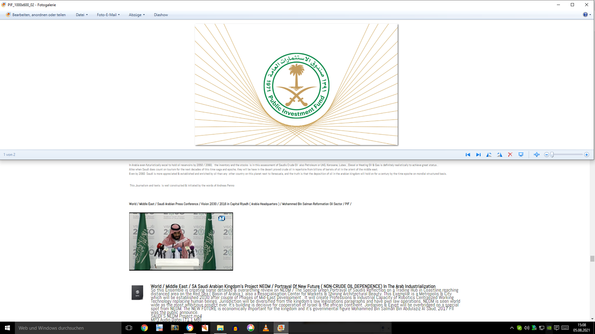Delete the photo with the red X

click(510, 155)
